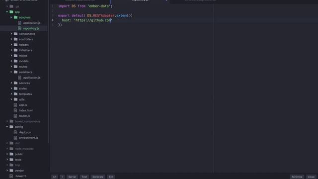Click the templates folder icon
Image resolution: width=318 pixels, height=179 pixels.
coord(15,94)
